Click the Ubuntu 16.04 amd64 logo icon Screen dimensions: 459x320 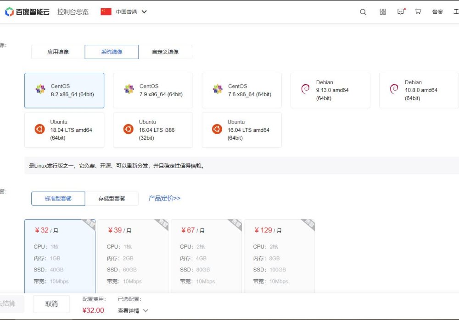tap(217, 129)
